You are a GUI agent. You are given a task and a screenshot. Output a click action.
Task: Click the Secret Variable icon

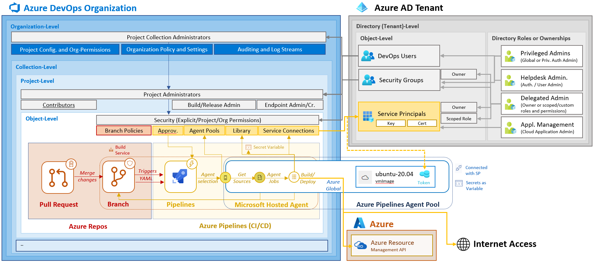(x=248, y=147)
